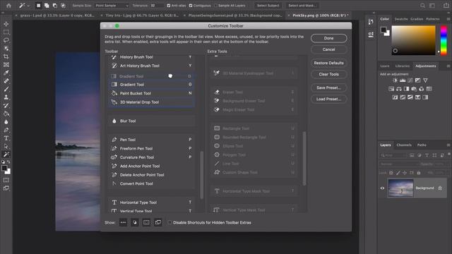Click the Save Preset button
452x254 pixels.
click(328, 87)
